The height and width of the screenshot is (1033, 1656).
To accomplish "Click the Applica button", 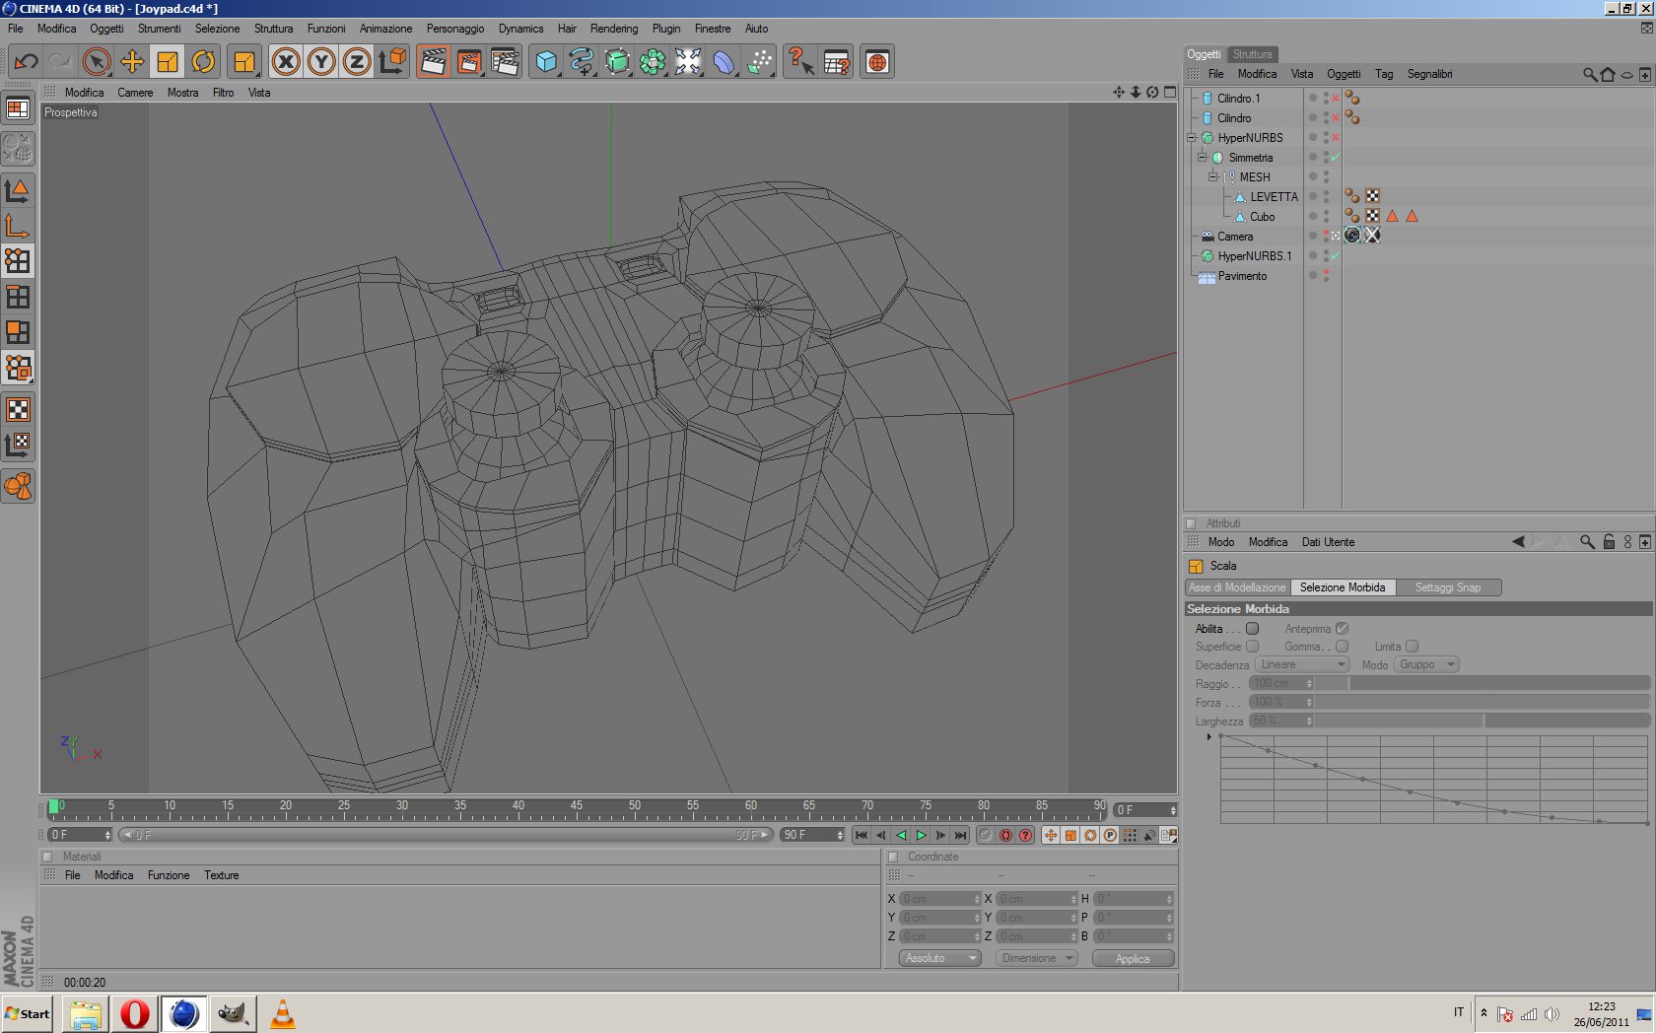I will tap(1133, 959).
